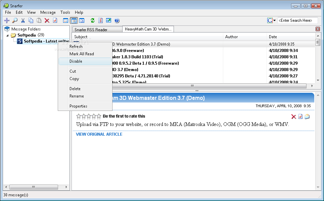This screenshot has width=324, height=201.
Task: Click the preview pane scrollbar down arrow
Action: (x=318, y=187)
